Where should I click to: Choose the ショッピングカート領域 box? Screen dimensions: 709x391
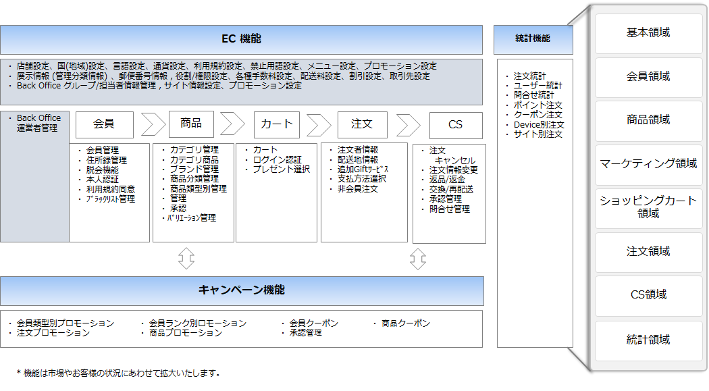tap(648, 207)
